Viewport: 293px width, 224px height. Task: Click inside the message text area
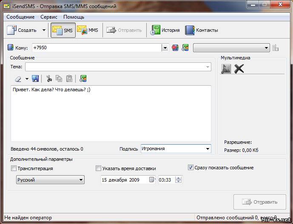coord(111,113)
